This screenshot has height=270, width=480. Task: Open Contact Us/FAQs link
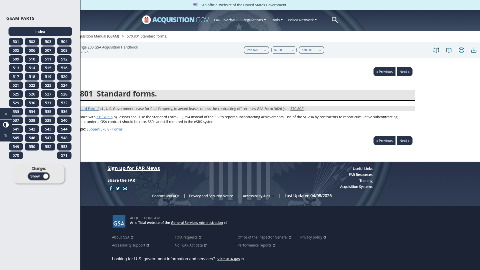[166, 196]
